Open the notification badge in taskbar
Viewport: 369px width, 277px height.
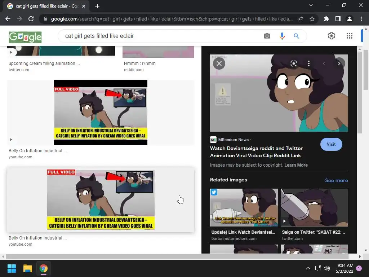coord(359,268)
